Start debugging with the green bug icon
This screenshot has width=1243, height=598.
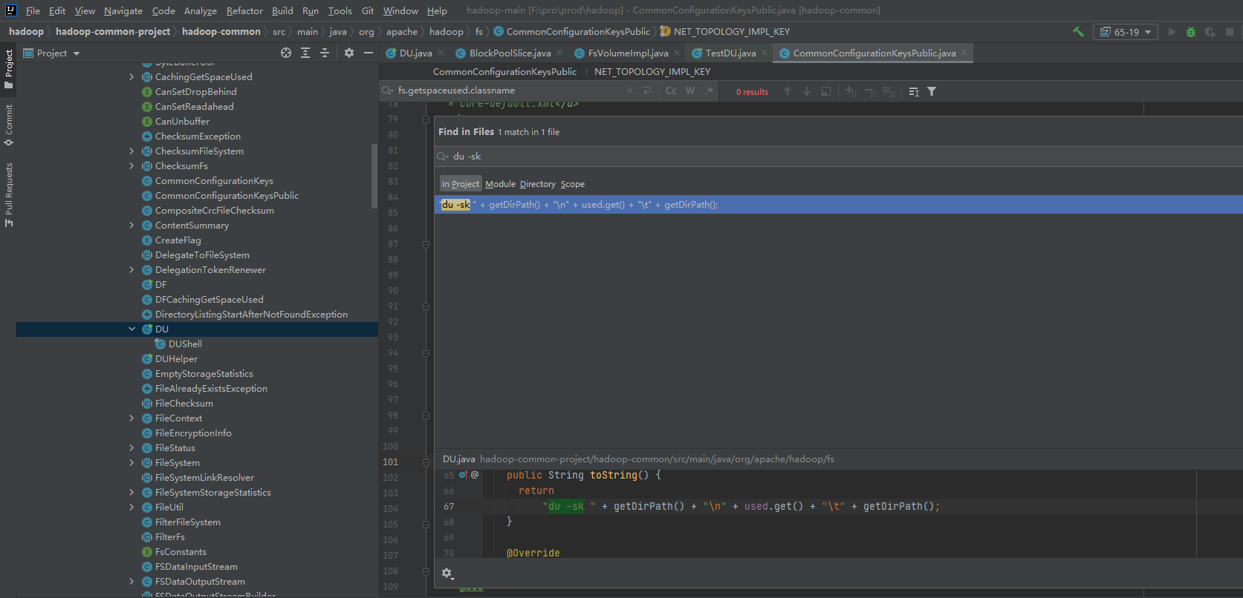pos(1191,32)
